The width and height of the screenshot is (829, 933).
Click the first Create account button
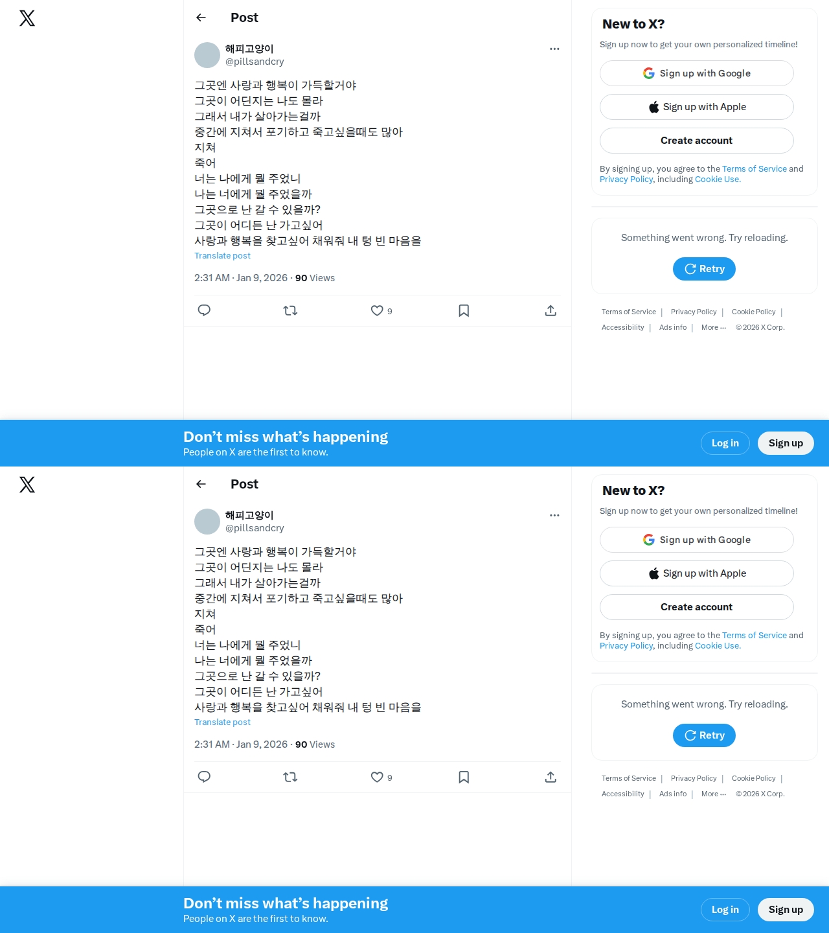pos(697,141)
